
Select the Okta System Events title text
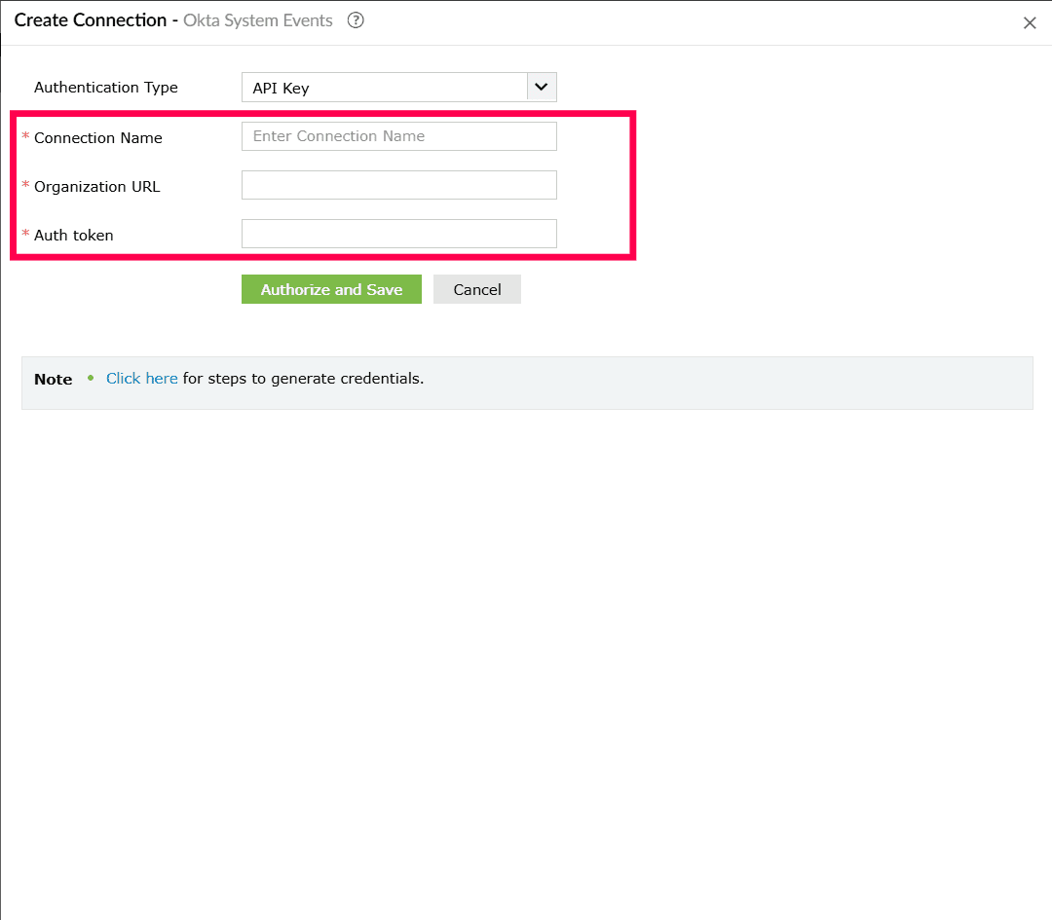pyautogui.click(x=257, y=20)
